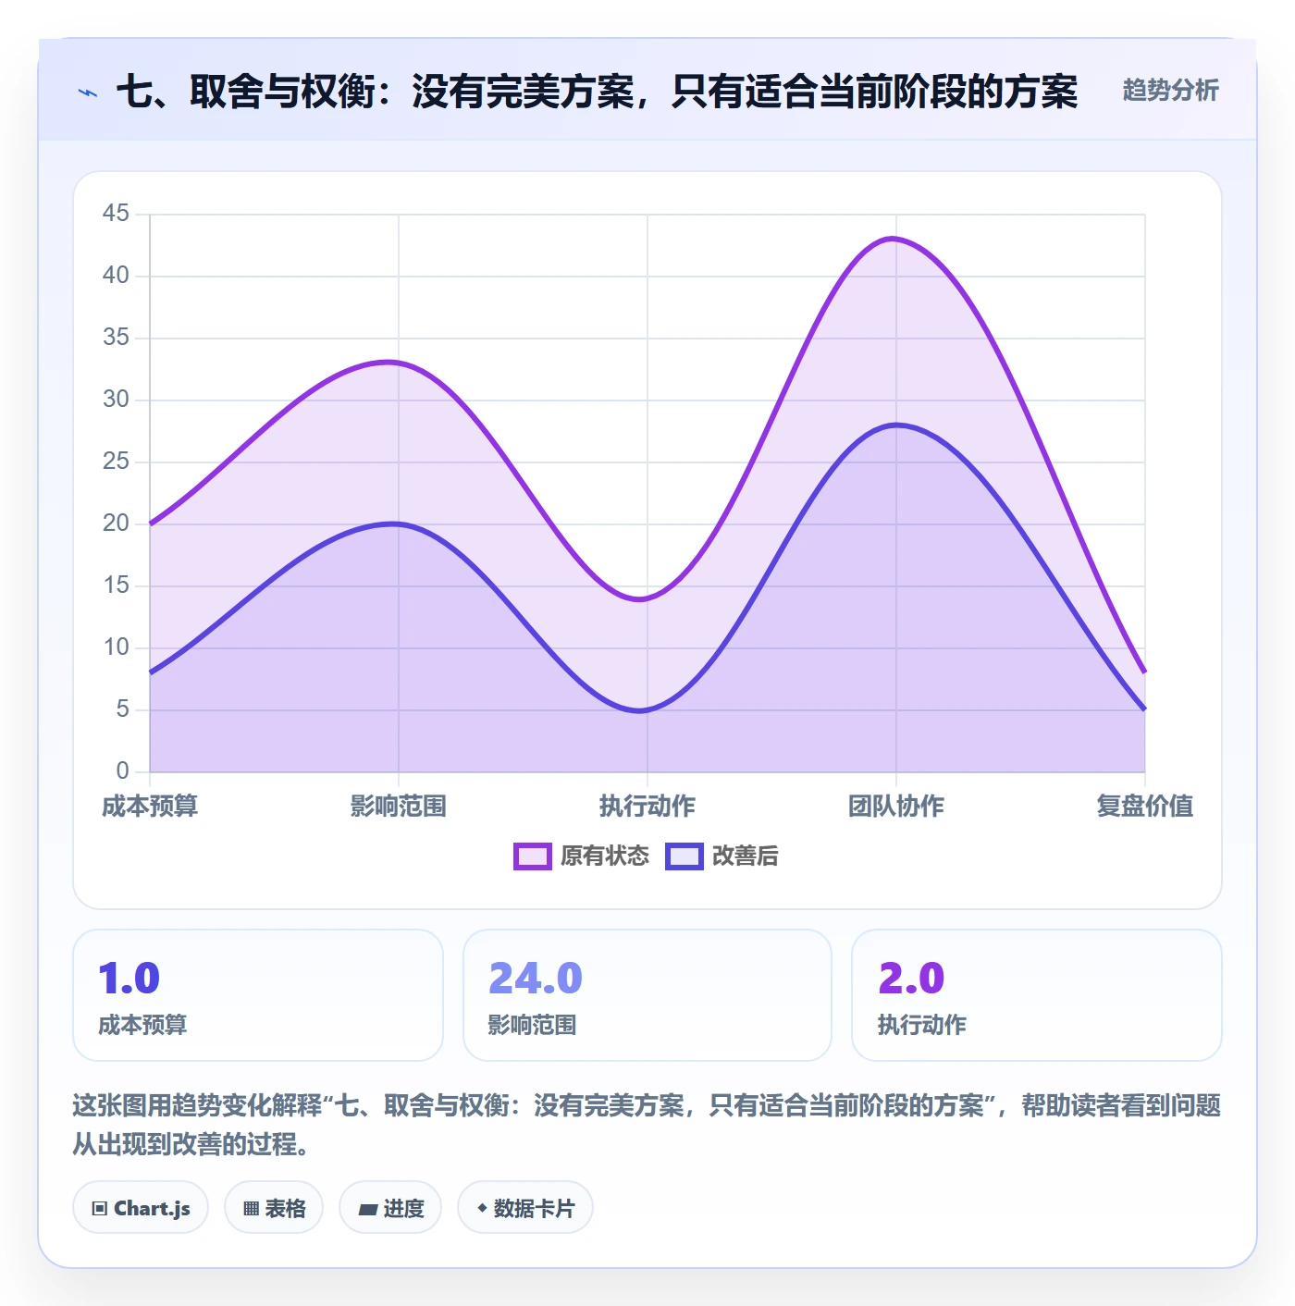The width and height of the screenshot is (1295, 1306).
Task: Click the 原有状态 line peak above 团队协作
Action: click(894, 239)
